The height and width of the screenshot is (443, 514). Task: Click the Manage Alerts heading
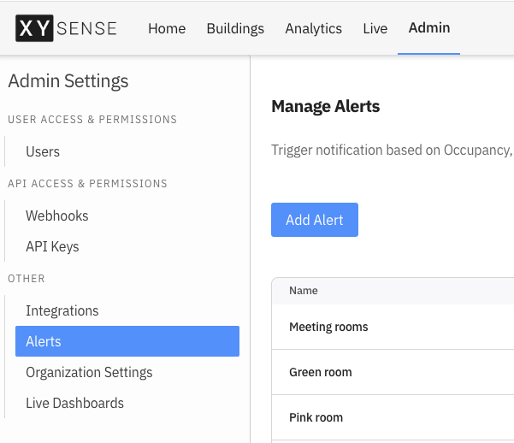(326, 107)
